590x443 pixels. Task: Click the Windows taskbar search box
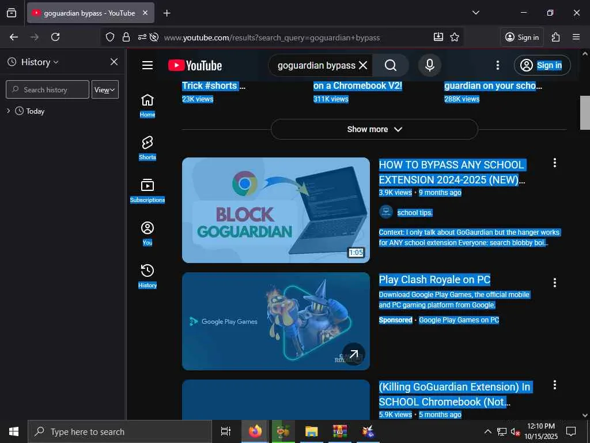pyautogui.click(x=120, y=431)
